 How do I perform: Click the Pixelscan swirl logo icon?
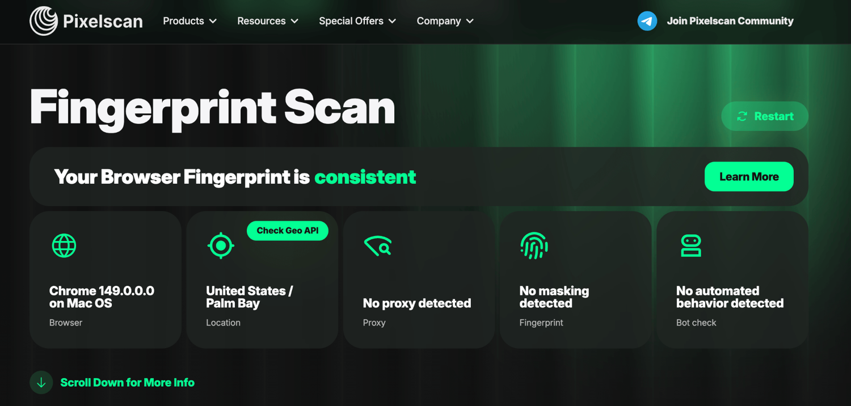point(44,21)
